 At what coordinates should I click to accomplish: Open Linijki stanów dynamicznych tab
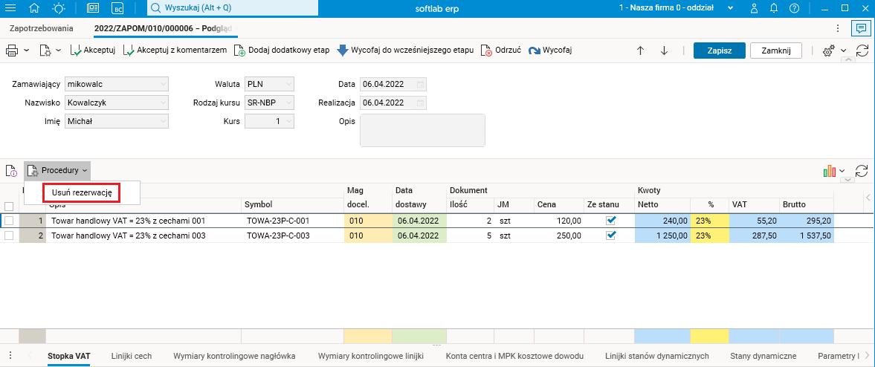coord(657,355)
